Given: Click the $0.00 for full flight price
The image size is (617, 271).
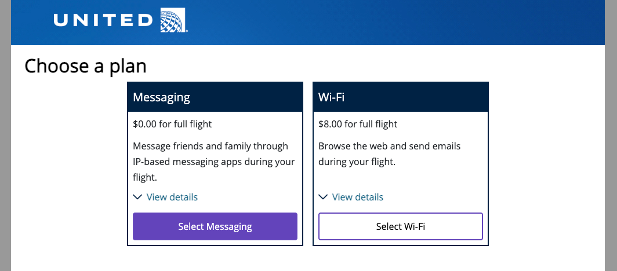Looking at the screenshot, I should click(x=172, y=123).
